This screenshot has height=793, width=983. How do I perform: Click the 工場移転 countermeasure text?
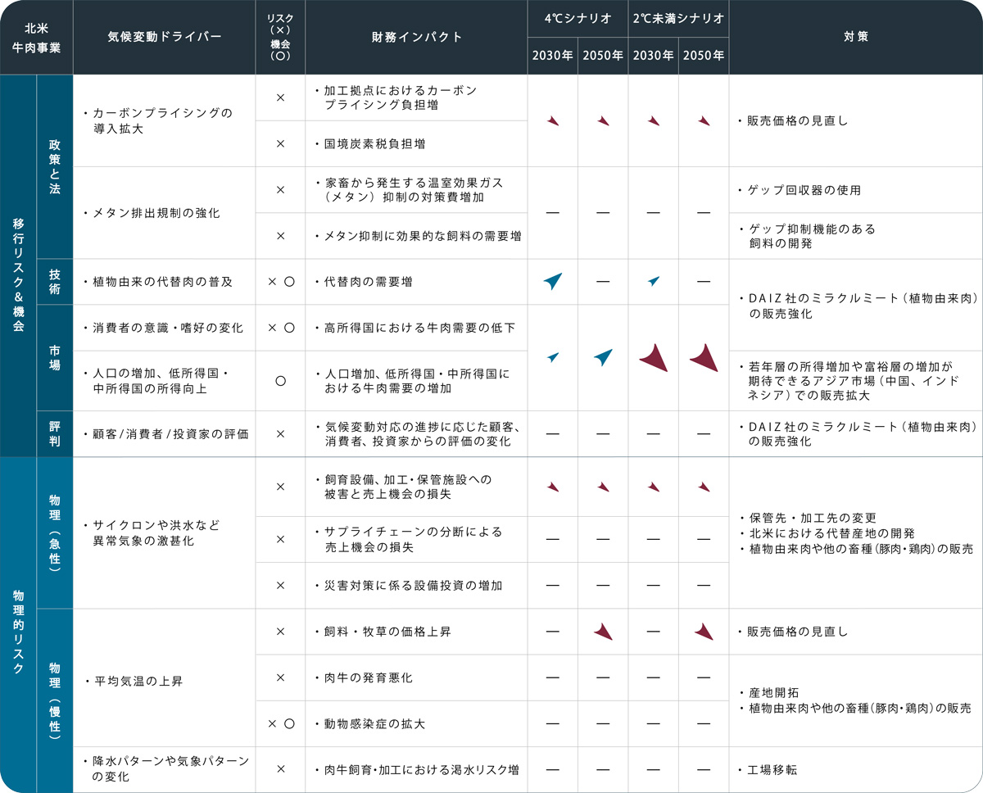(772, 770)
